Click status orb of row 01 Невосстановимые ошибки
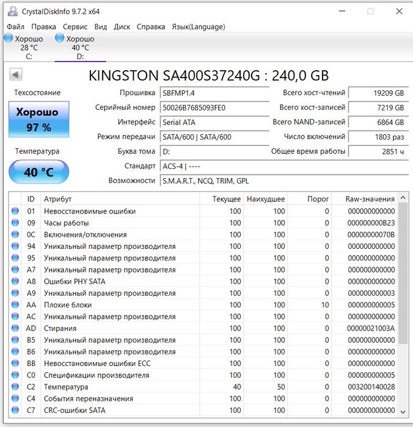Screen dimensions: 413x427 pyautogui.click(x=15, y=211)
